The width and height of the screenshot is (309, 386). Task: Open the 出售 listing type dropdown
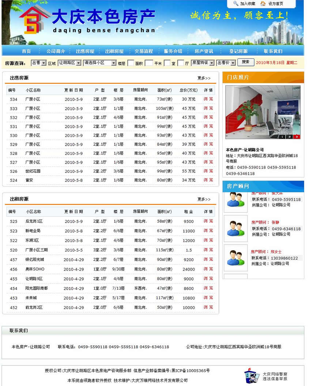[39, 63]
